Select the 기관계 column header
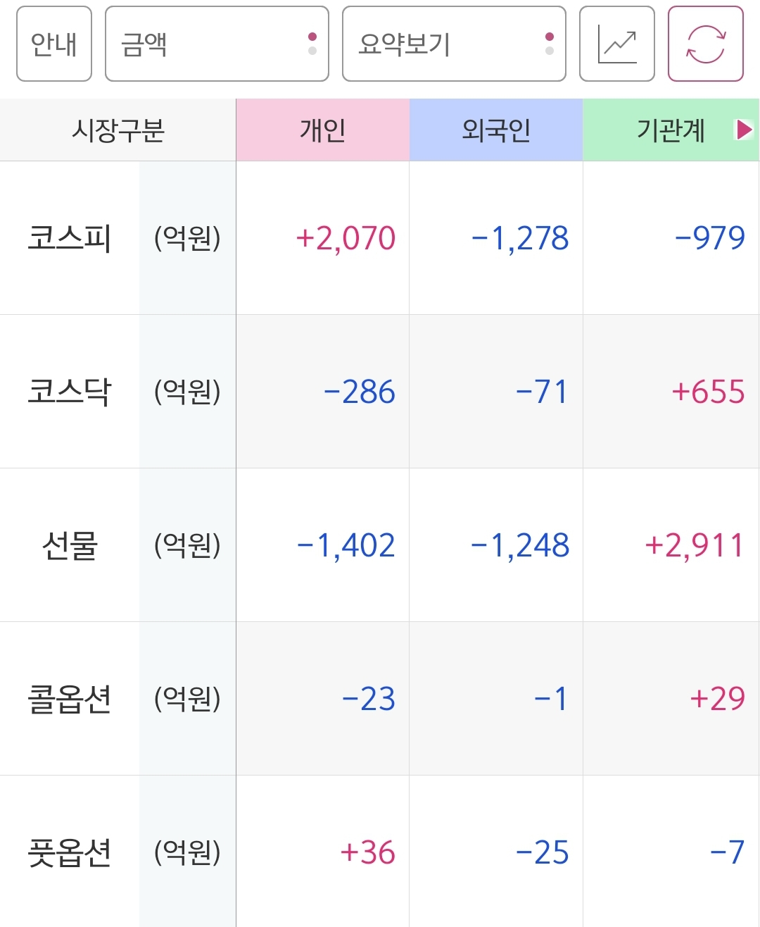 coord(671,130)
